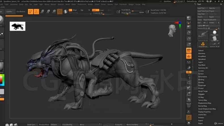The image size is (224, 126).
Task: Toggle Draw mode button
Action: pos(36,12)
